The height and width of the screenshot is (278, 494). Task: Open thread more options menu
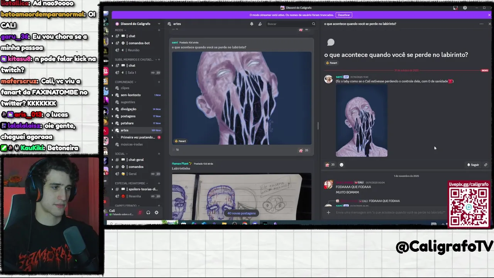pos(481,24)
